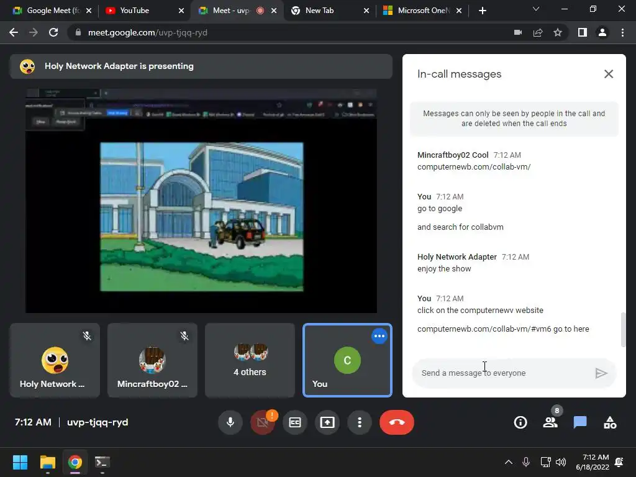The image size is (636, 477).
Task: Toggle chat panel with chat icon
Action: coord(580,422)
